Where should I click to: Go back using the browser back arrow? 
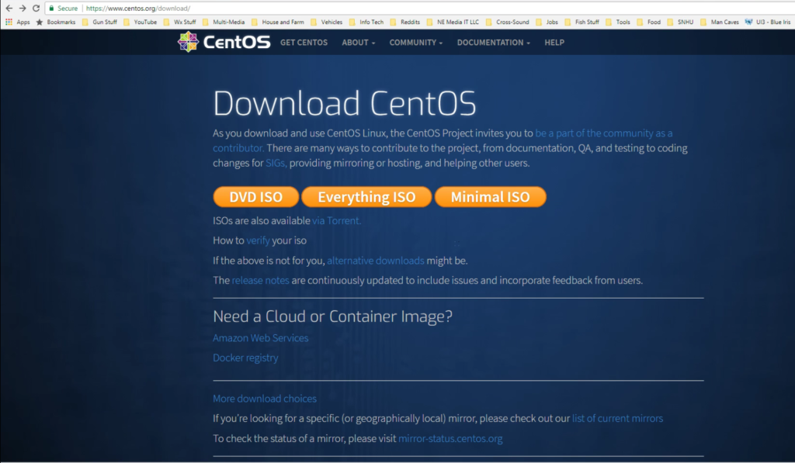(x=9, y=8)
